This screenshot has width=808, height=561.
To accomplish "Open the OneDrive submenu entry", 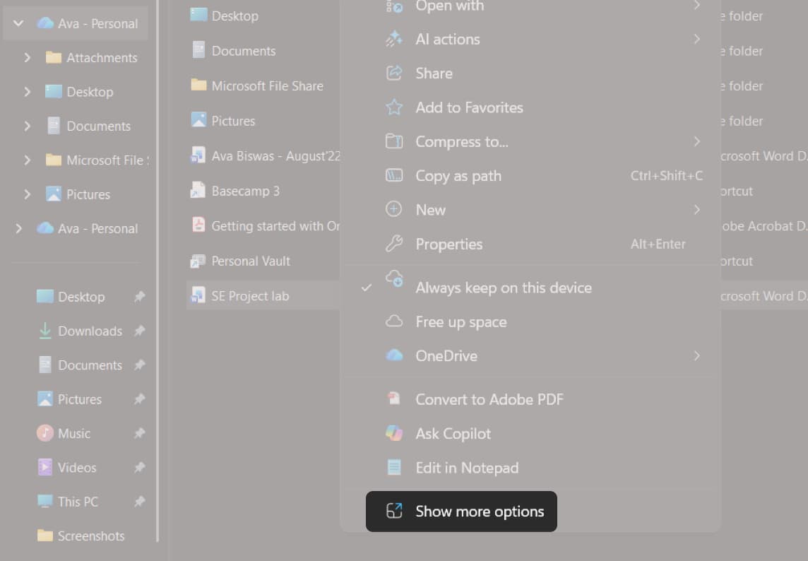I will (x=530, y=356).
